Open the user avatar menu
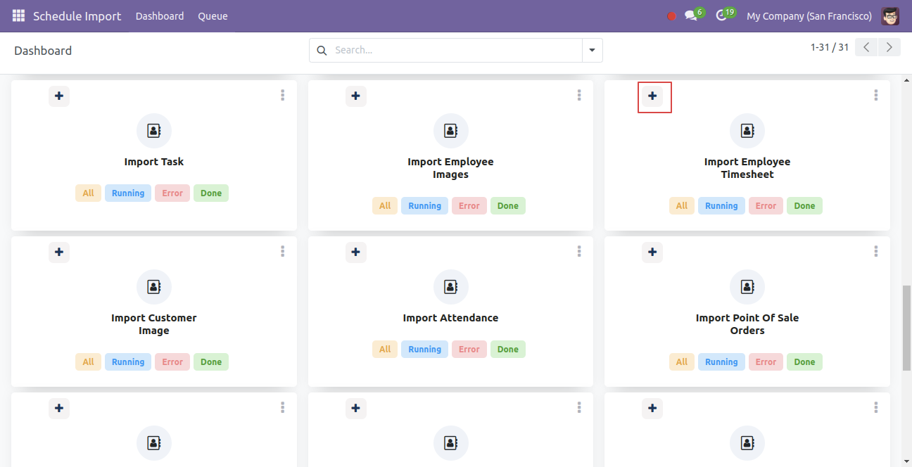This screenshot has width=912, height=467. (x=890, y=15)
